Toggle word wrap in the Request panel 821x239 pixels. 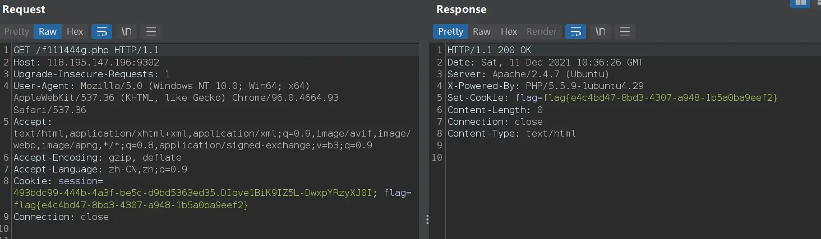click(x=102, y=31)
